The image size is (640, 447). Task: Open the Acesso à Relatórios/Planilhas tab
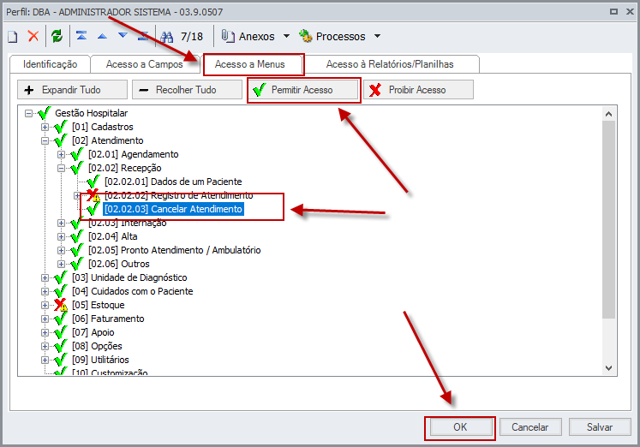click(x=390, y=64)
